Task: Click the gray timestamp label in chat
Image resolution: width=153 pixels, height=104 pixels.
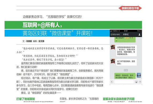Action: click(126, 70)
